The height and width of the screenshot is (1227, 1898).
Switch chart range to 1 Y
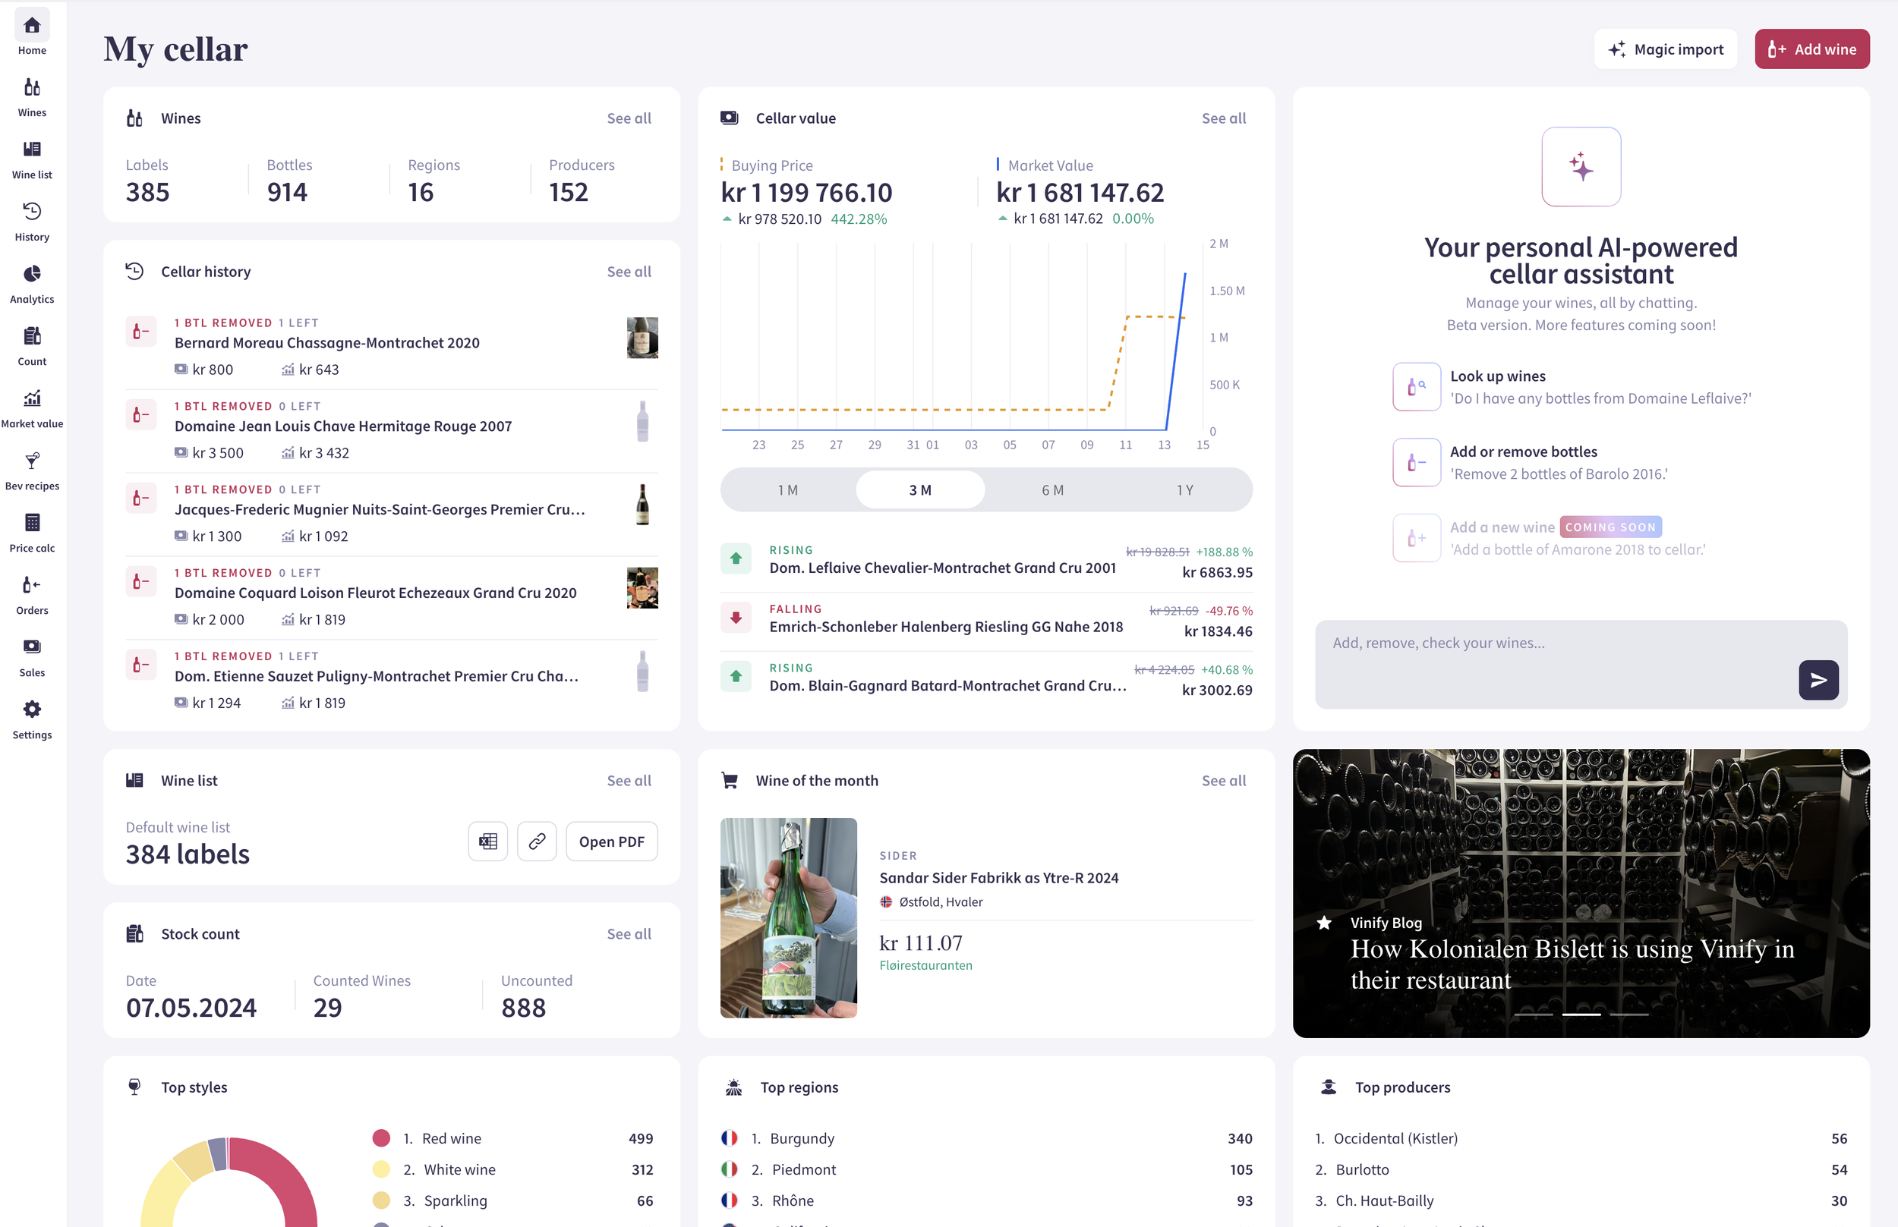tap(1184, 490)
